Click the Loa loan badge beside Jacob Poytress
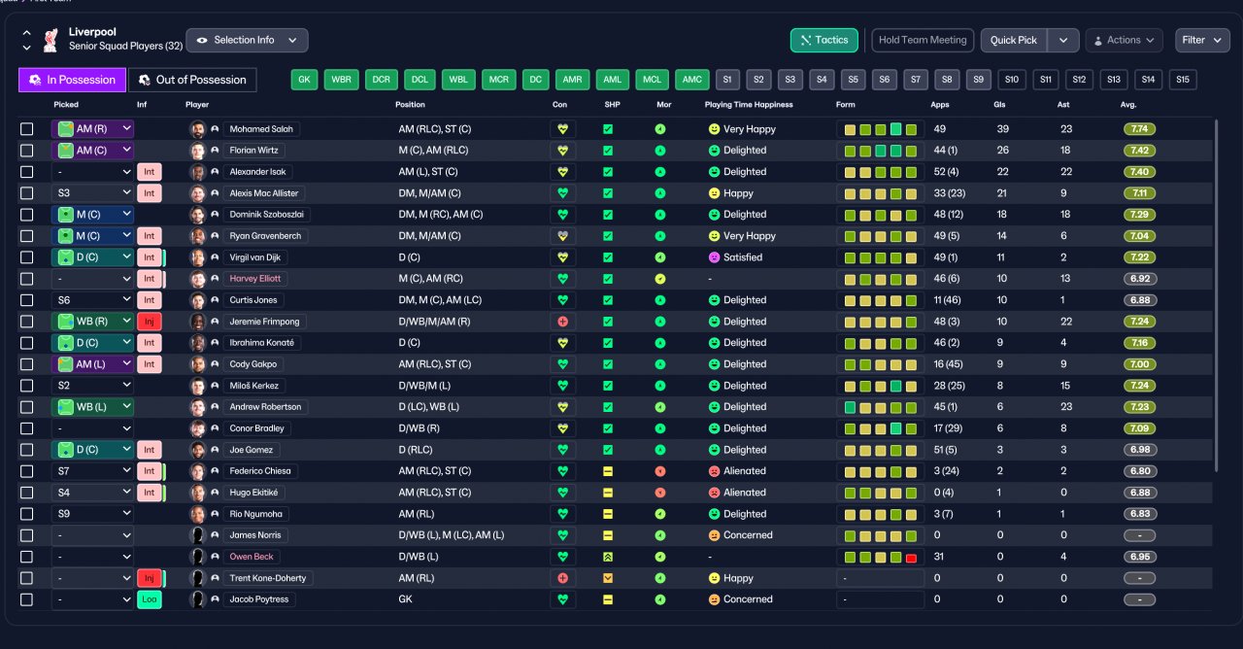The height and width of the screenshot is (649, 1243). click(150, 599)
